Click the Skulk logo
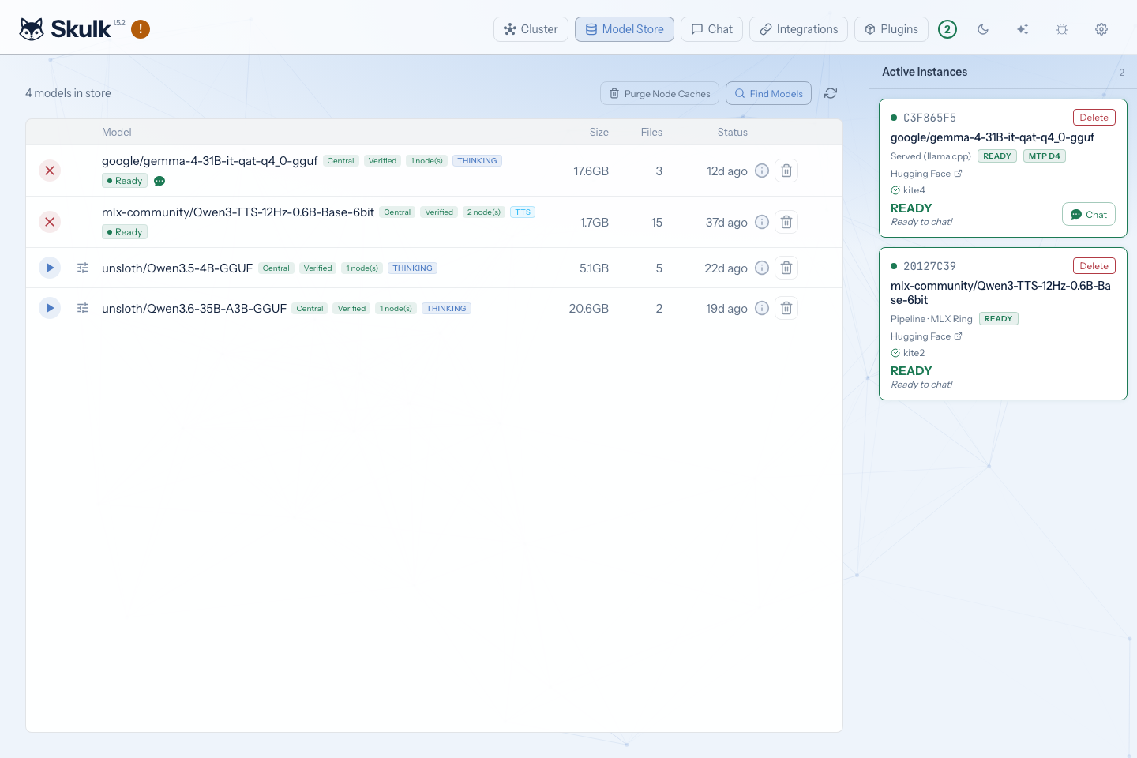 coord(66,29)
